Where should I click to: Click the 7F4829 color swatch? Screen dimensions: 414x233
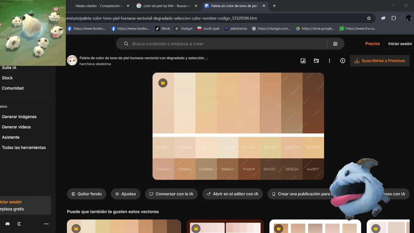[249, 169]
